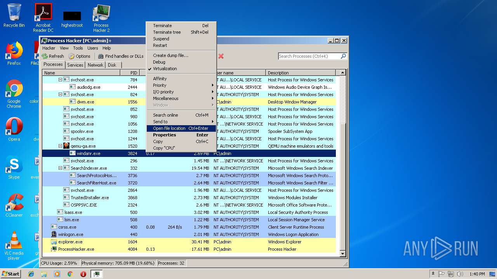Sort by the PID column header
The width and height of the screenshot is (497, 279).
pos(130,73)
